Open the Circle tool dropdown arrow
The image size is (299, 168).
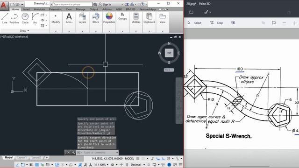[x=25, y=25]
